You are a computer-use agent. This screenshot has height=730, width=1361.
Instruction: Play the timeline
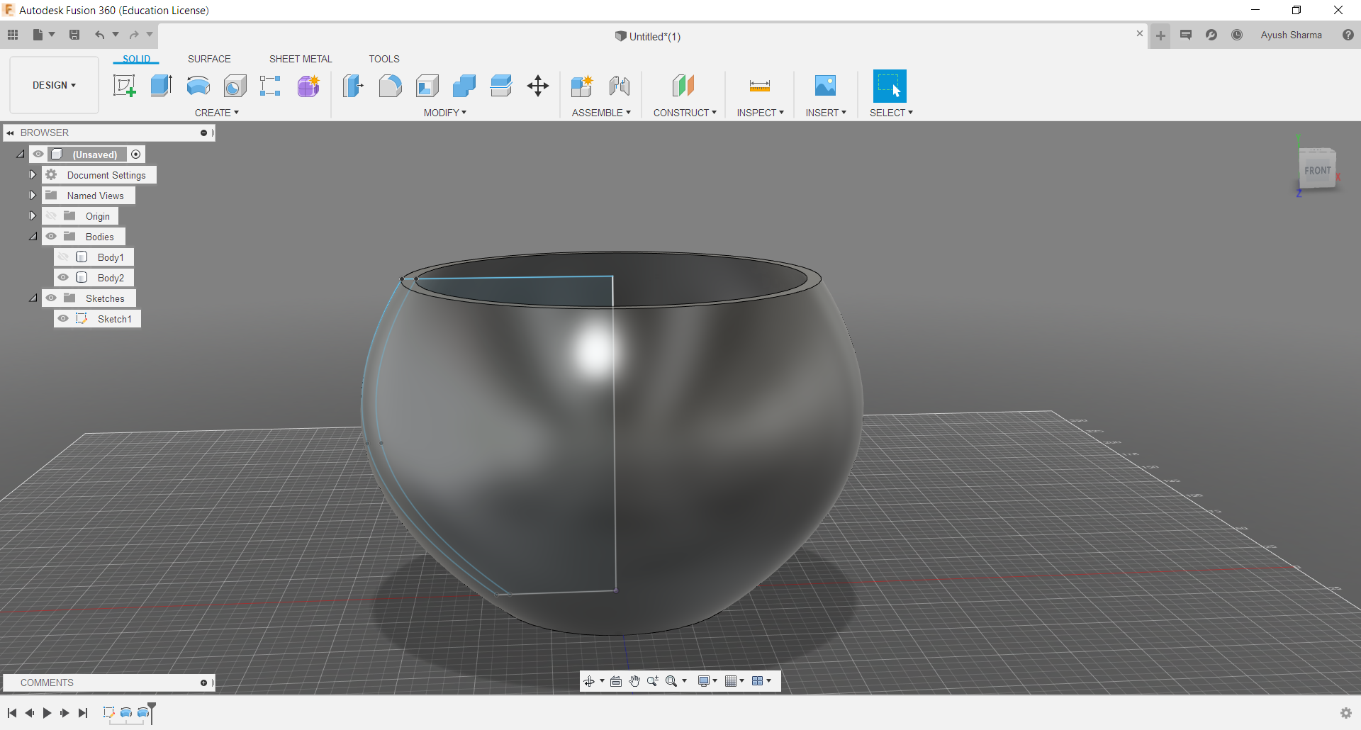[x=47, y=713]
